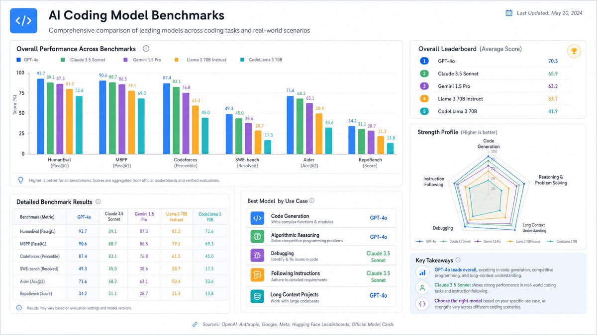Open the Following Instructions use case row
The width and height of the screenshot is (597, 335).
[321, 275]
